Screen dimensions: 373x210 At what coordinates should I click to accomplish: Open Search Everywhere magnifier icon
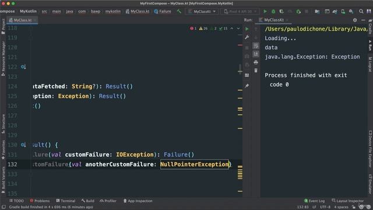click(x=361, y=11)
